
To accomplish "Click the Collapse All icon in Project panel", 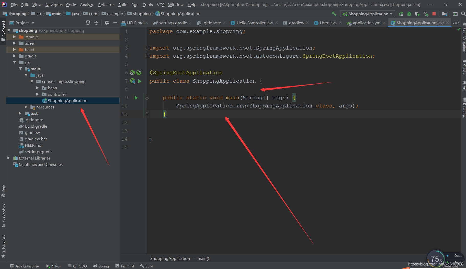I will (x=96, y=23).
